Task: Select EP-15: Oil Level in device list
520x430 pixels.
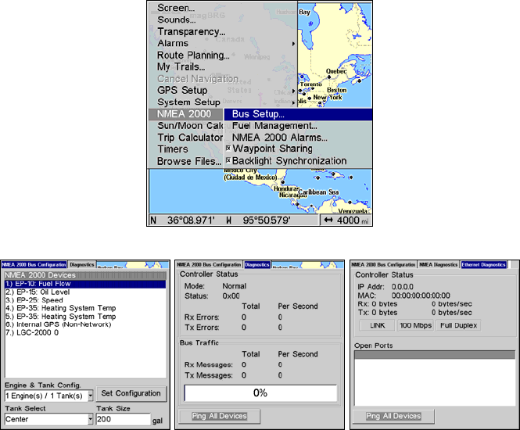Action: [x=39, y=292]
